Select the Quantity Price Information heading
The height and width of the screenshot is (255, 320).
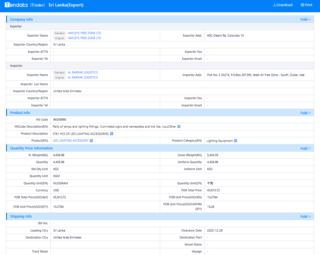click(32, 148)
